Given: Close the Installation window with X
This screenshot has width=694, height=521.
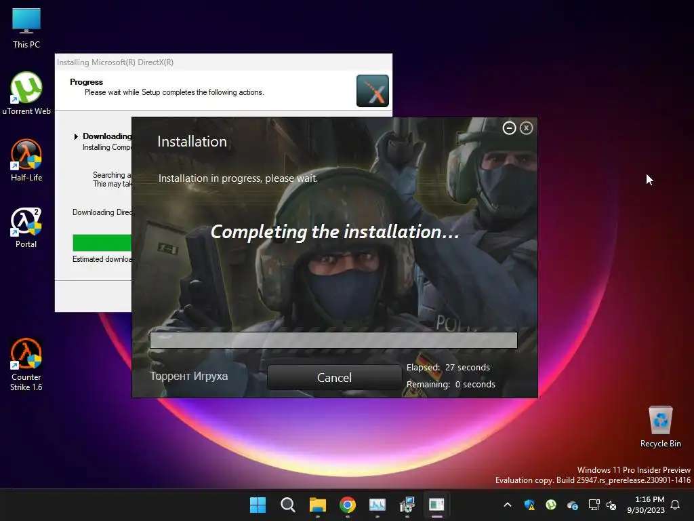Looking at the screenshot, I should click(526, 128).
